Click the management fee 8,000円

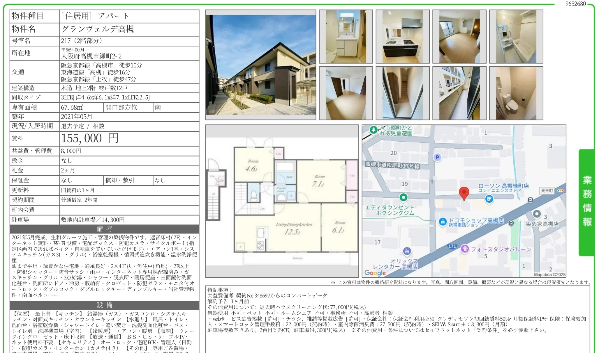71,151
